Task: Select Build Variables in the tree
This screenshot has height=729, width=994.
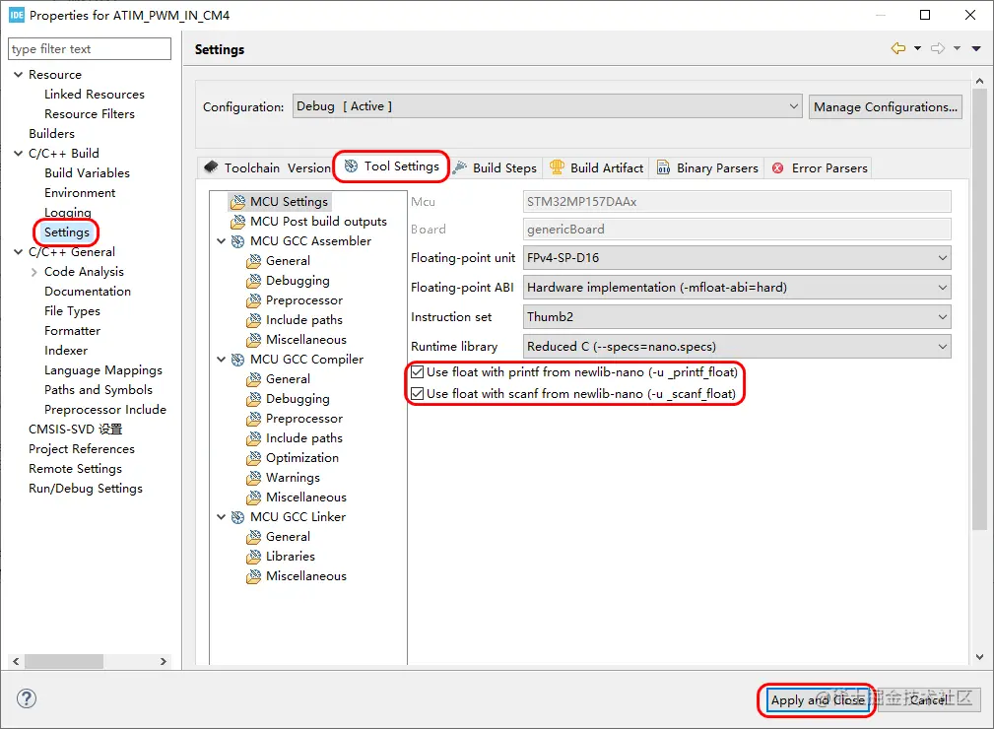Action: (87, 173)
